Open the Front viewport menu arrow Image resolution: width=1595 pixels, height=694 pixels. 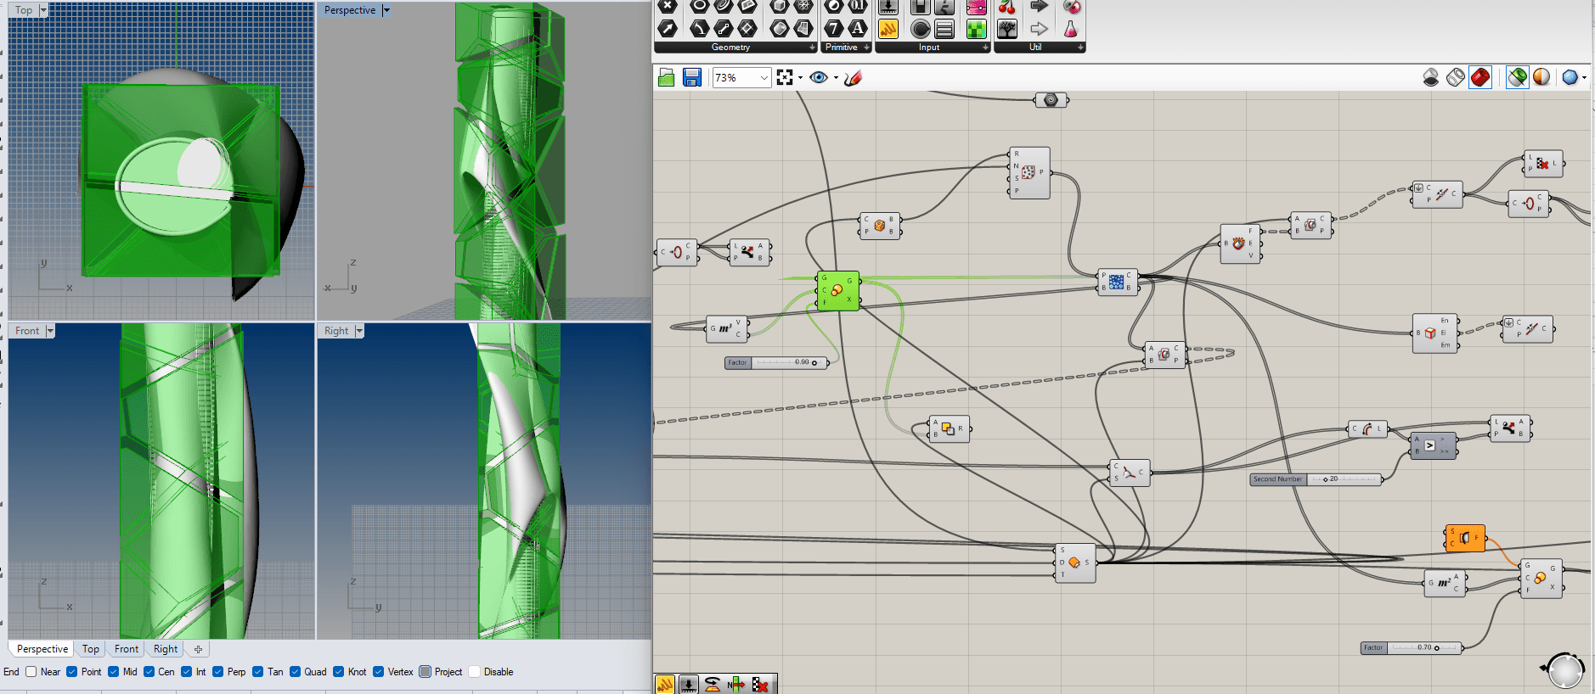coord(50,331)
